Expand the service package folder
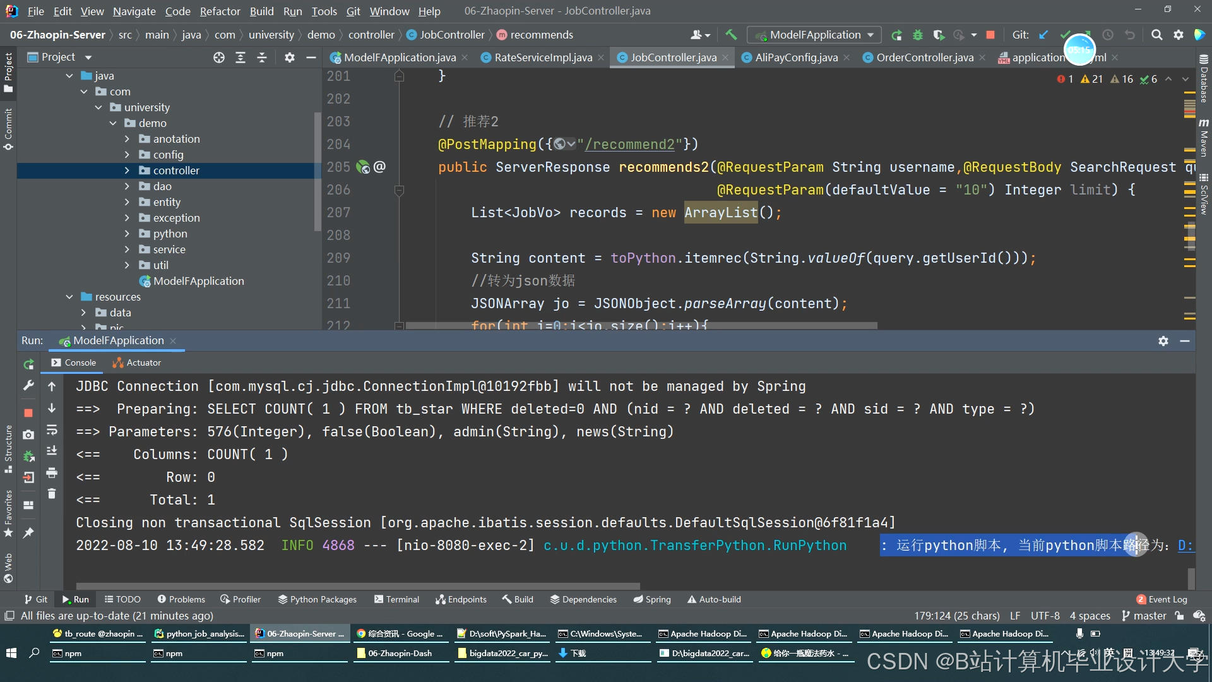1212x682 pixels. [127, 249]
